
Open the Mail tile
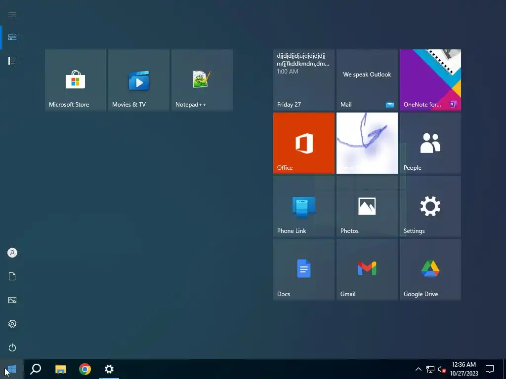coord(367,80)
